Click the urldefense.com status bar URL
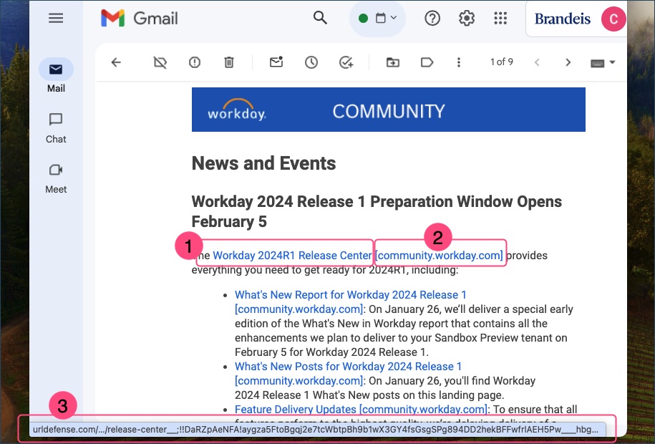 [x=316, y=430]
